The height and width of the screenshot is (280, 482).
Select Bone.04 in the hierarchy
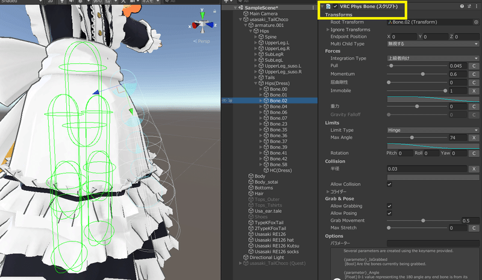pos(278,107)
